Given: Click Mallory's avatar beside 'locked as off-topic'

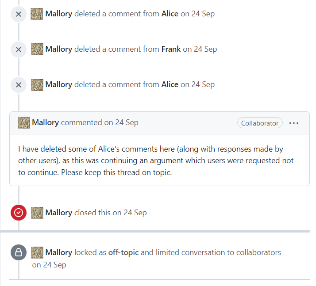Looking at the screenshot, I should click(37, 253).
